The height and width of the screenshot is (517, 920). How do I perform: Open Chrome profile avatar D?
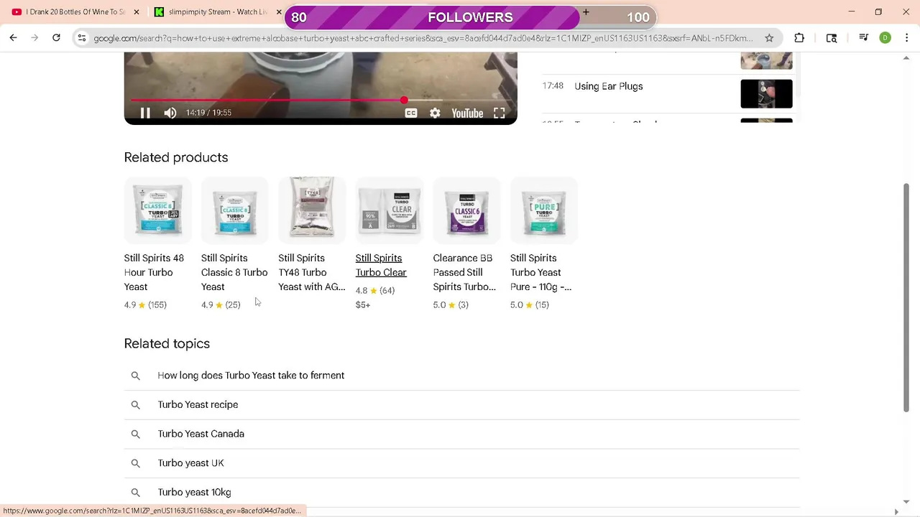(x=885, y=38)
